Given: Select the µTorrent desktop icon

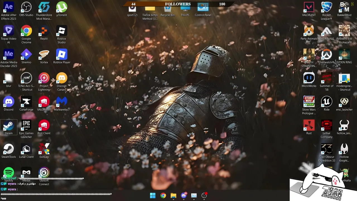Looking at the screenshot, I should point(62,9).
